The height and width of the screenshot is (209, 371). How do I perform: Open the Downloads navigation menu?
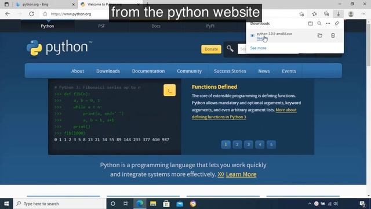point(108,71)
